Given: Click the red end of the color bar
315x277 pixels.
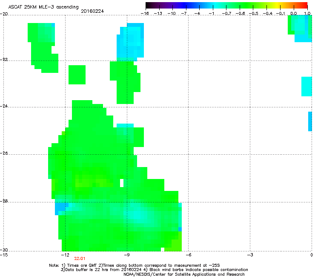Looking at the screenshot, I should (304, 5).
